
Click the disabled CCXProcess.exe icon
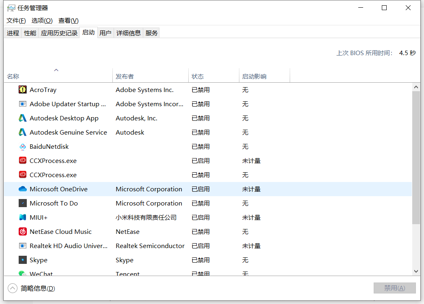[22, 175]
